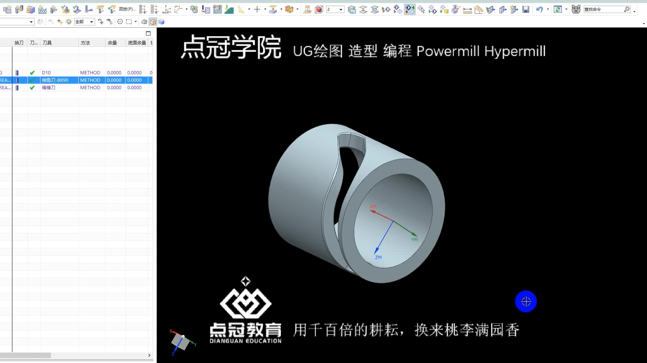Screen dimensions: 647x363
Task: Maximize the operation navigator panel
Action: pyautogui.click(x=148, y=34)
